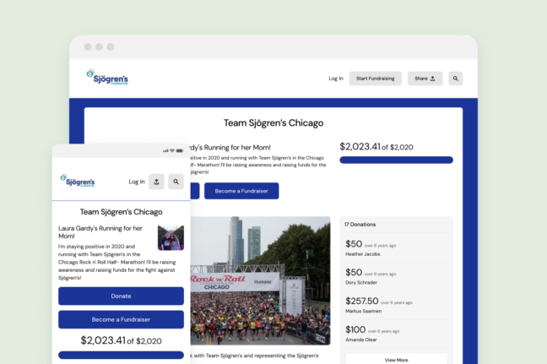The image size is (547, 364).
Task: Select the Heather Jacobs $50 donation
Action: click(396, 248)
